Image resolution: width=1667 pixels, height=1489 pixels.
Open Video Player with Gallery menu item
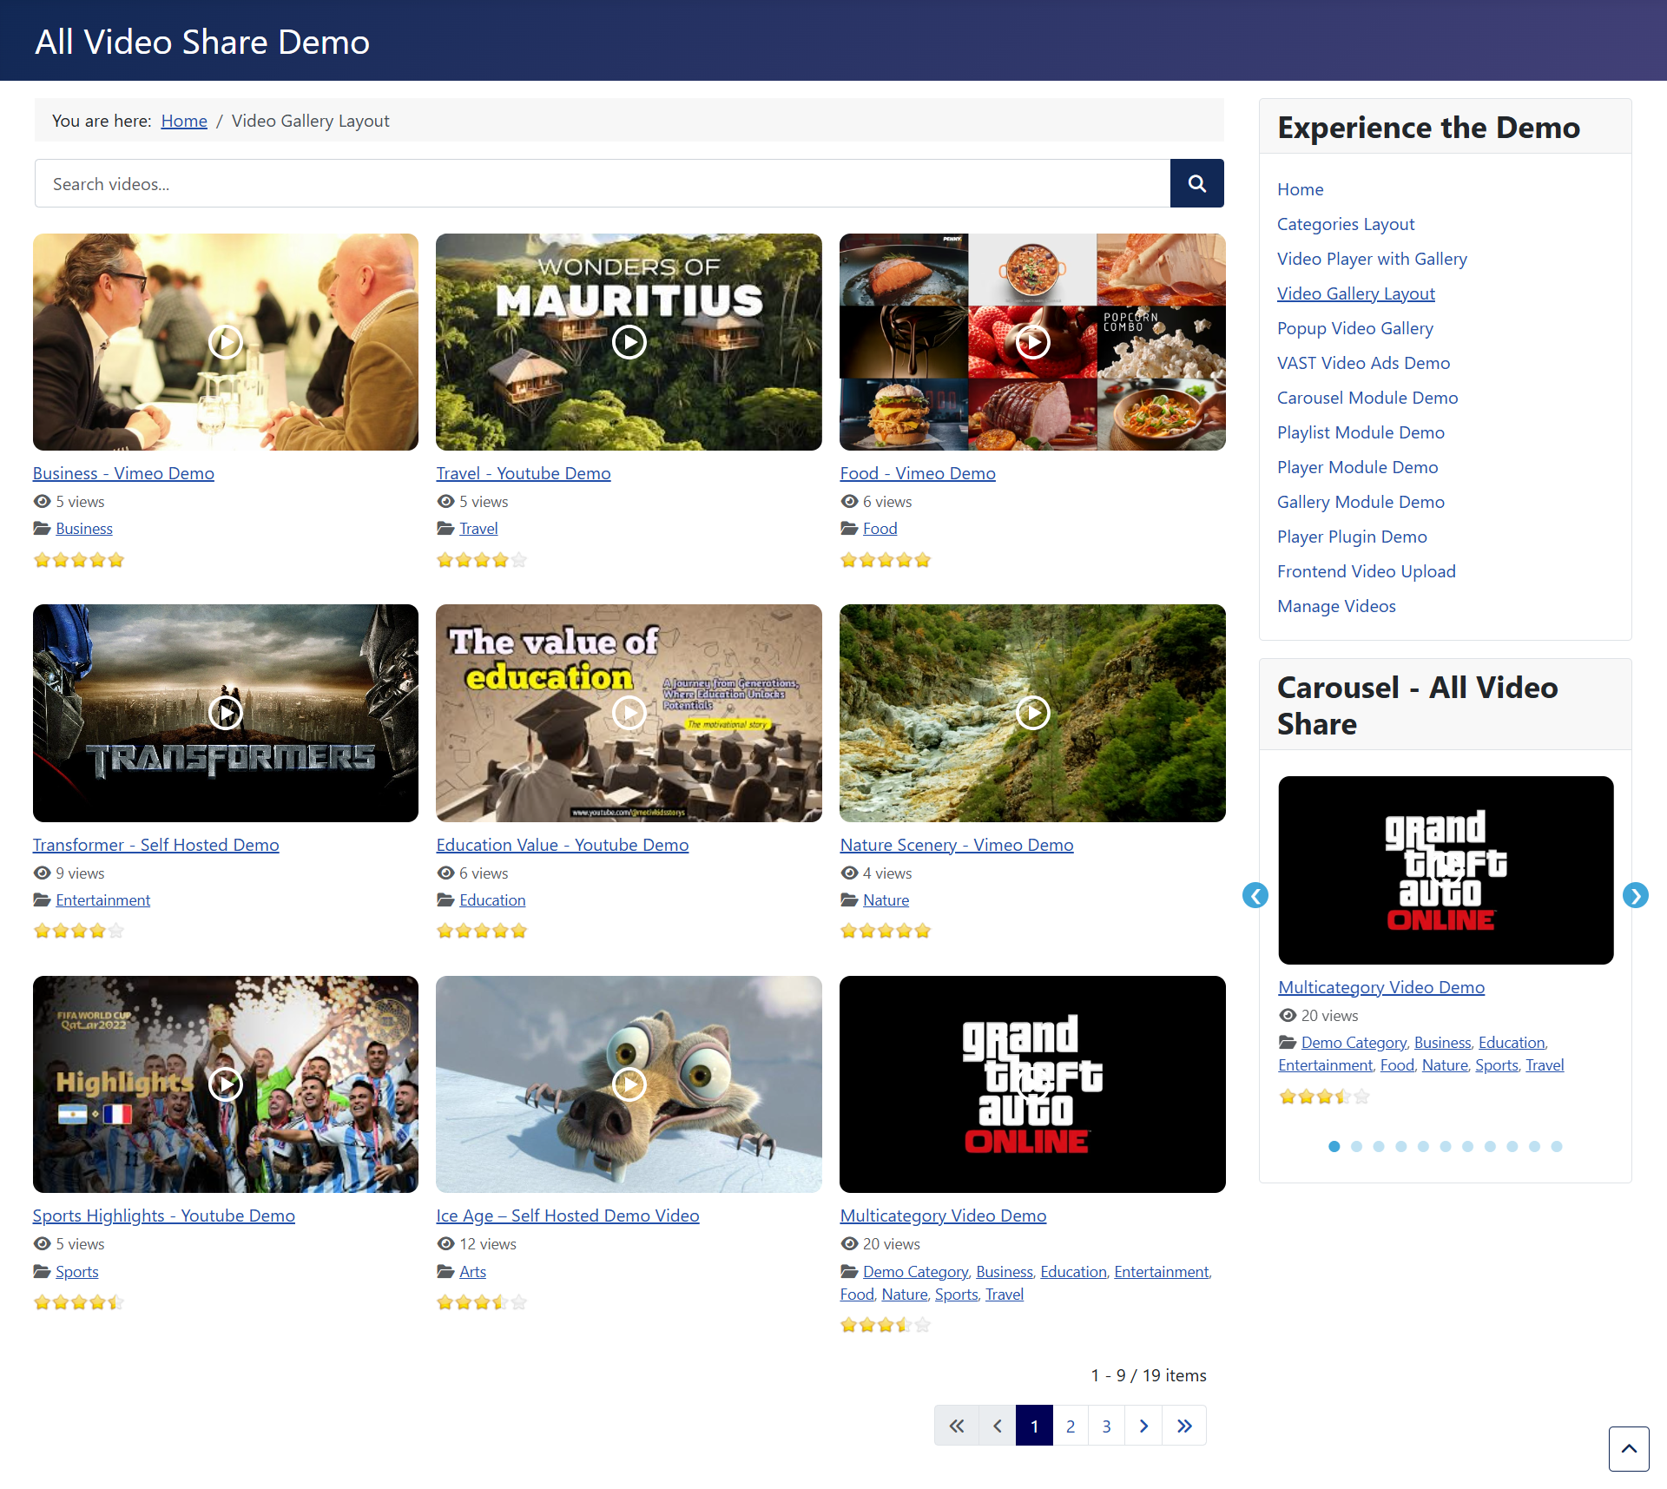[1372, 259]
